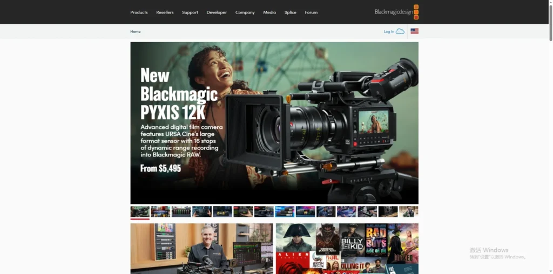
Task: Go to the Resellers menu item
Action: coord(165,12)
